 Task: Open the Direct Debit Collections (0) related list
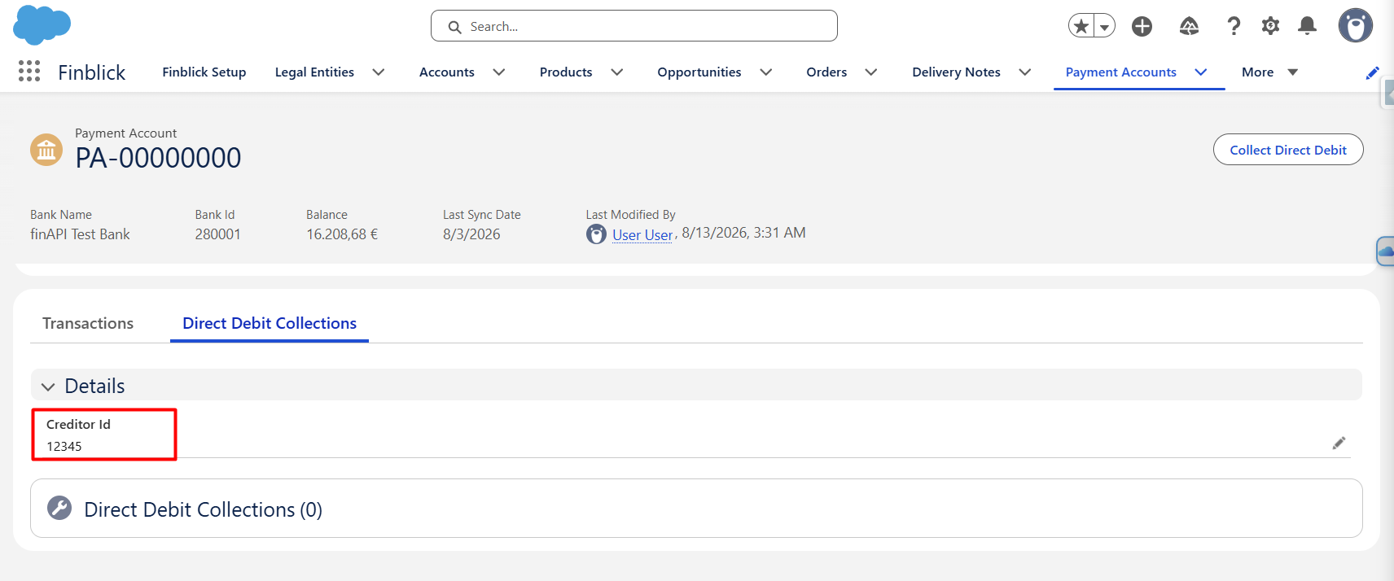[x=203, y=509]
